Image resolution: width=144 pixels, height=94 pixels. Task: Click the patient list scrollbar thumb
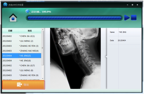43,48
